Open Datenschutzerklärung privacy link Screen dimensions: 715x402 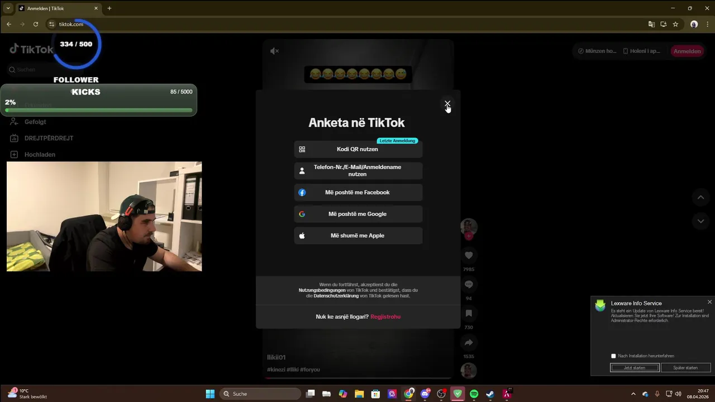pos(336,296)
